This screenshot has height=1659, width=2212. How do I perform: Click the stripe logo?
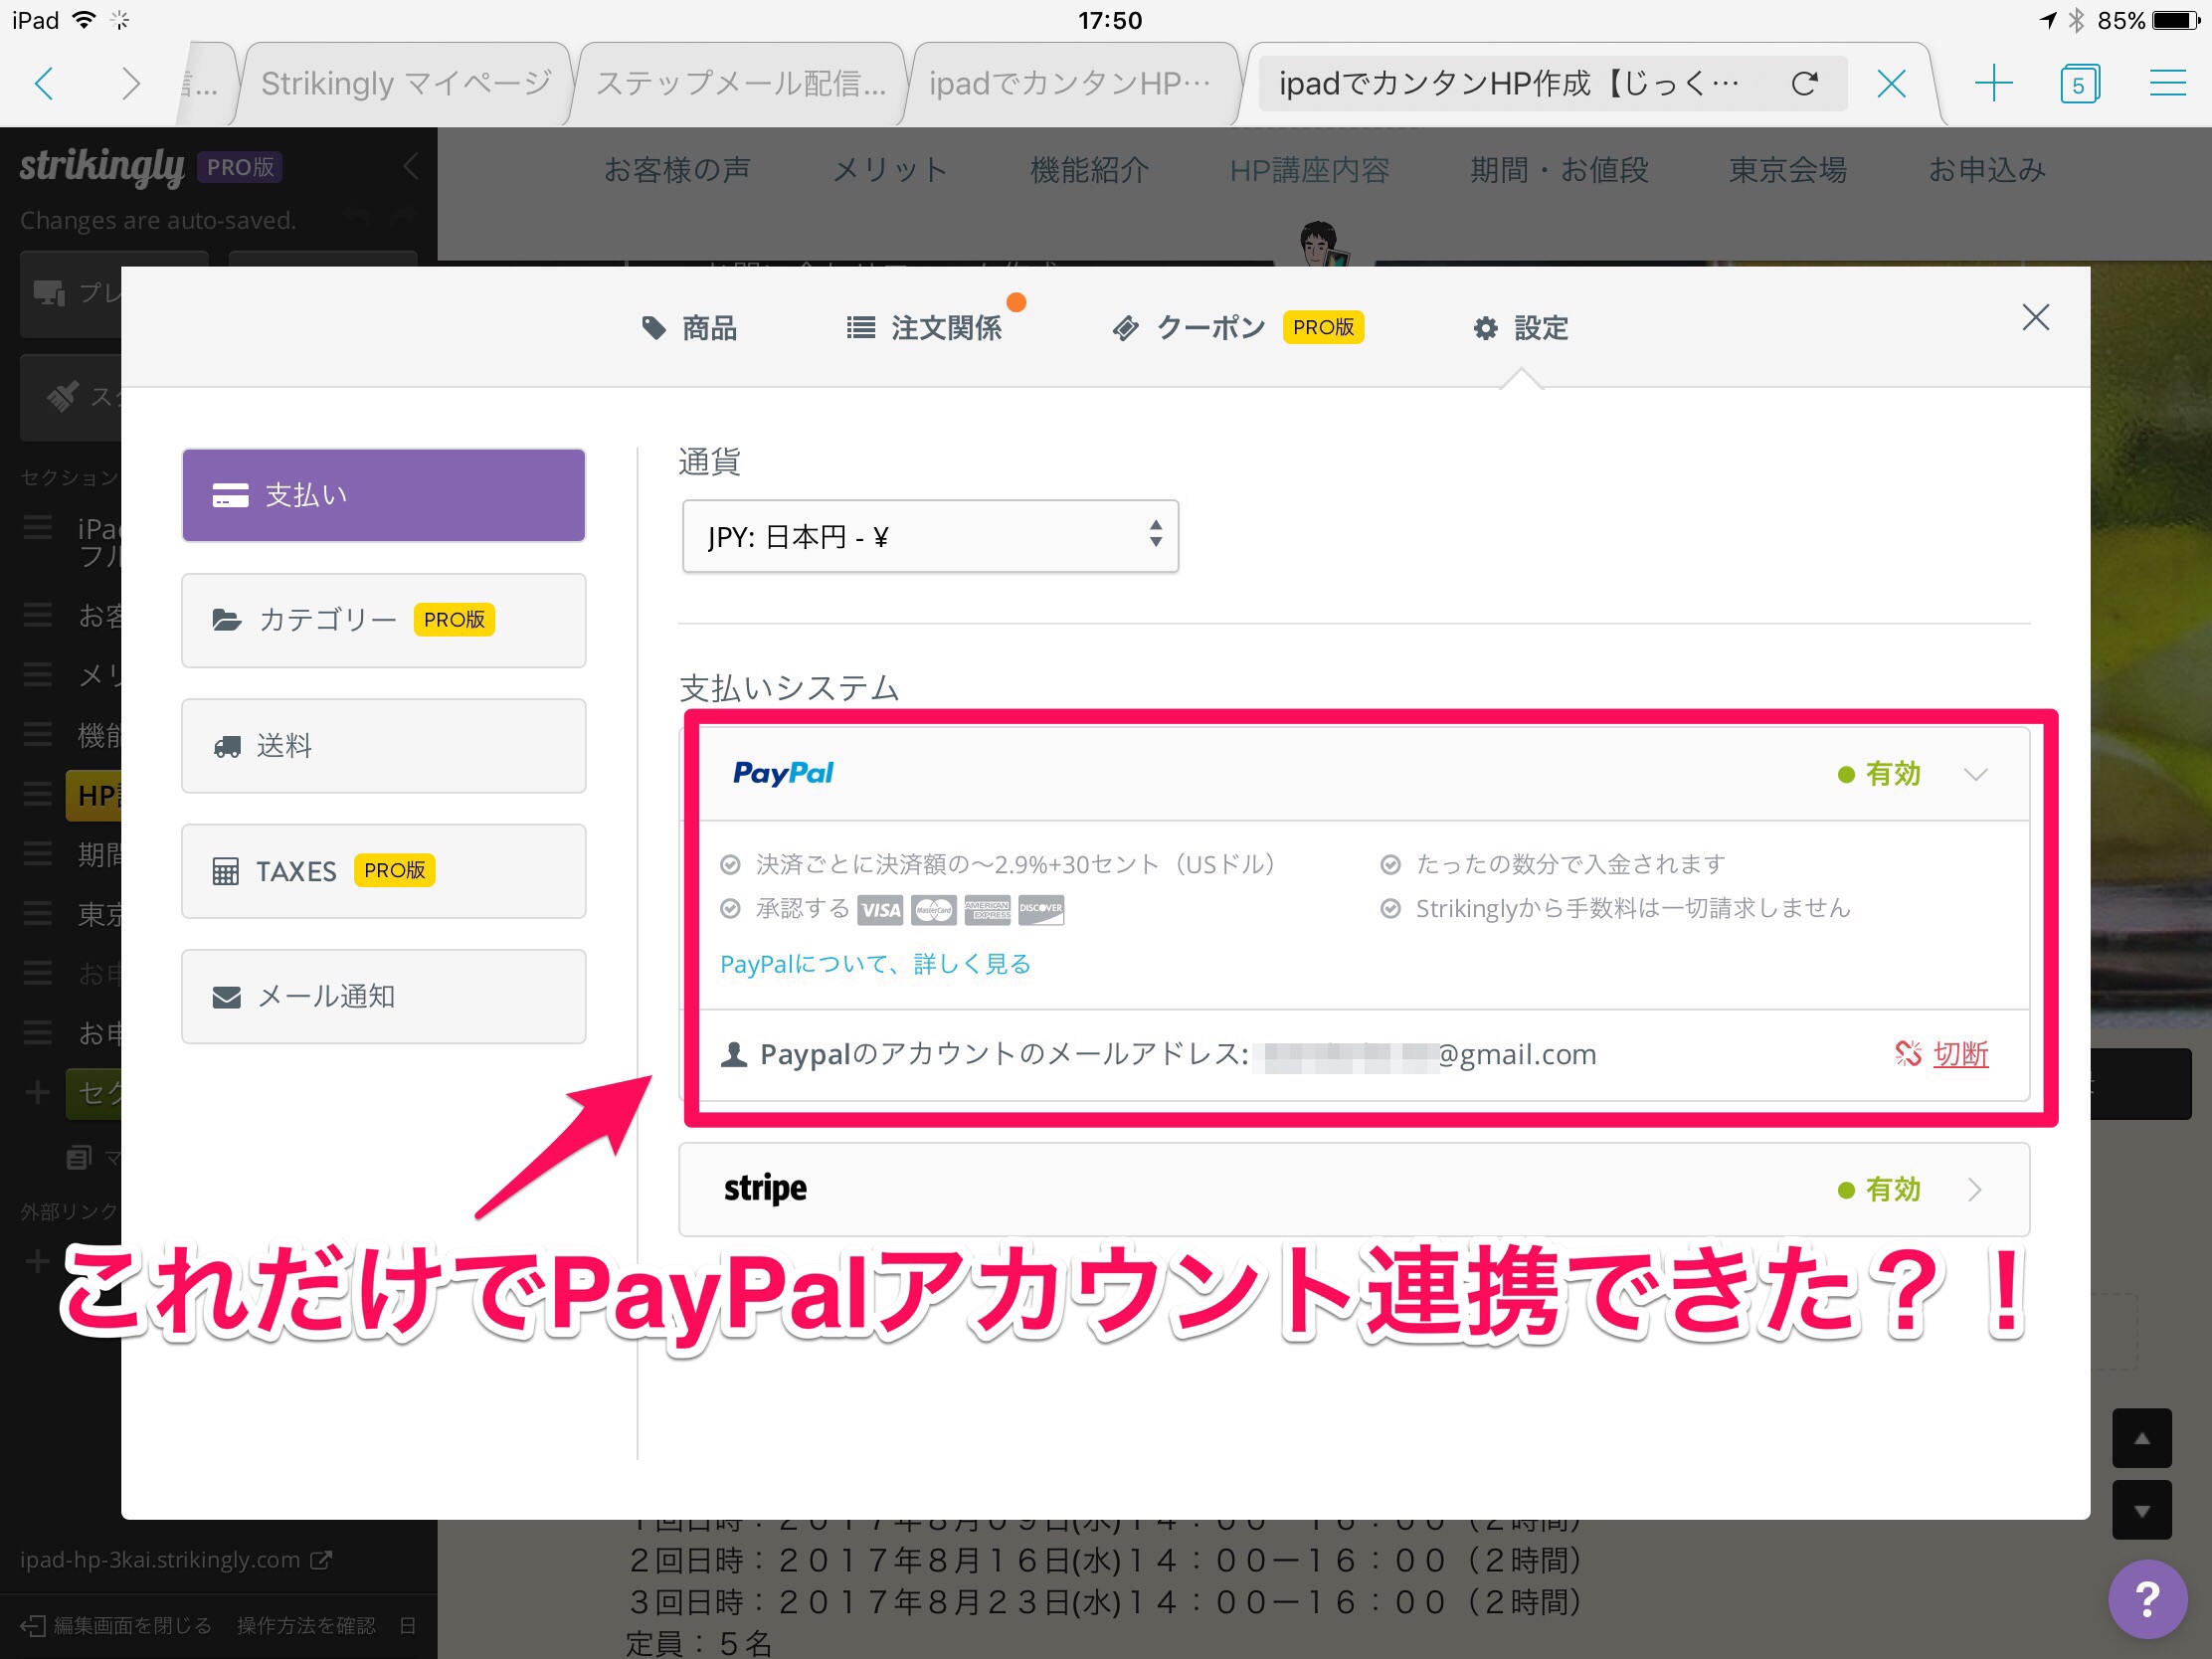point(765,1188)
